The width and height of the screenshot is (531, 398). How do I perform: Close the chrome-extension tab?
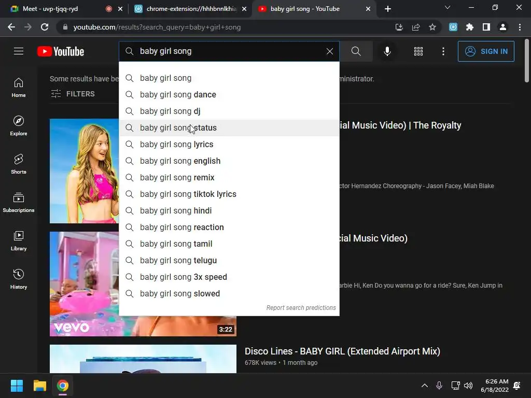[244, 9]
